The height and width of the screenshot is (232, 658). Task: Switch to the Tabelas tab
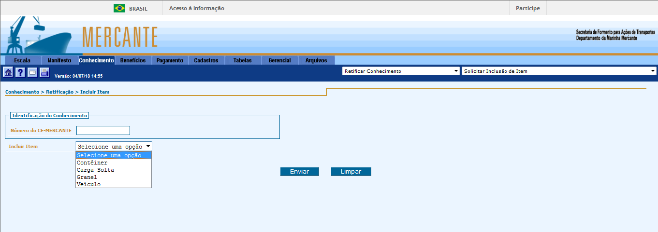242,61
